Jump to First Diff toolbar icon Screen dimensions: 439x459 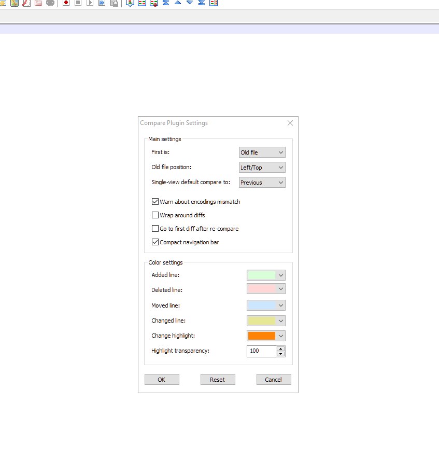click(x=166, y=3)
